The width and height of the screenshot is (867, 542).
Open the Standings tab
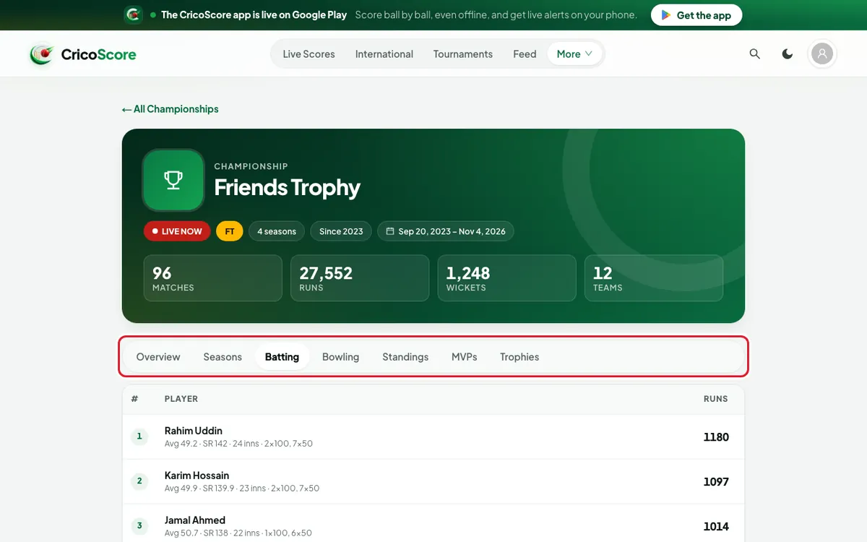405,357
